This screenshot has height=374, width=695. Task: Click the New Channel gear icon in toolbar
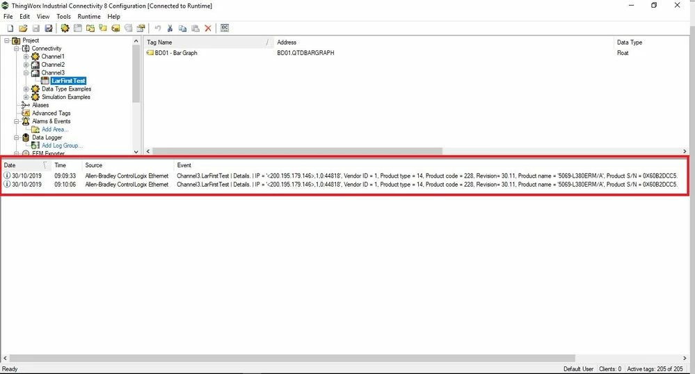(65, 29)
